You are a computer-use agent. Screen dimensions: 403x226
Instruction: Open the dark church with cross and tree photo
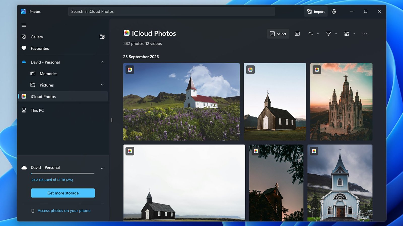point(276,183)
